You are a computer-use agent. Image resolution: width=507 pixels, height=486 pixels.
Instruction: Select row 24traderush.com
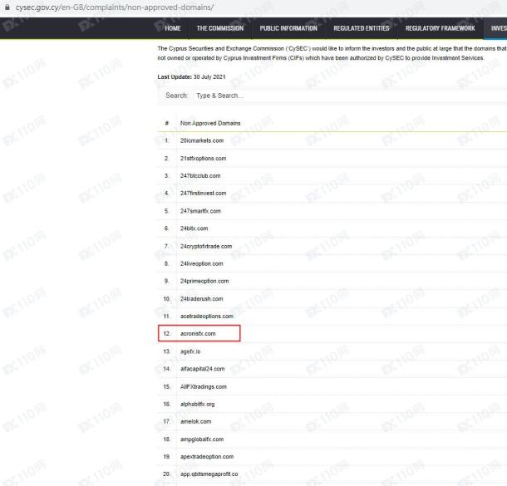coord(332,299)
